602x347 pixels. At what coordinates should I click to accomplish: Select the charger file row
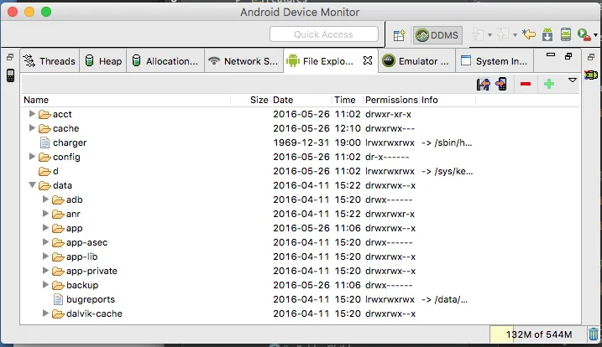pos(301,142)
